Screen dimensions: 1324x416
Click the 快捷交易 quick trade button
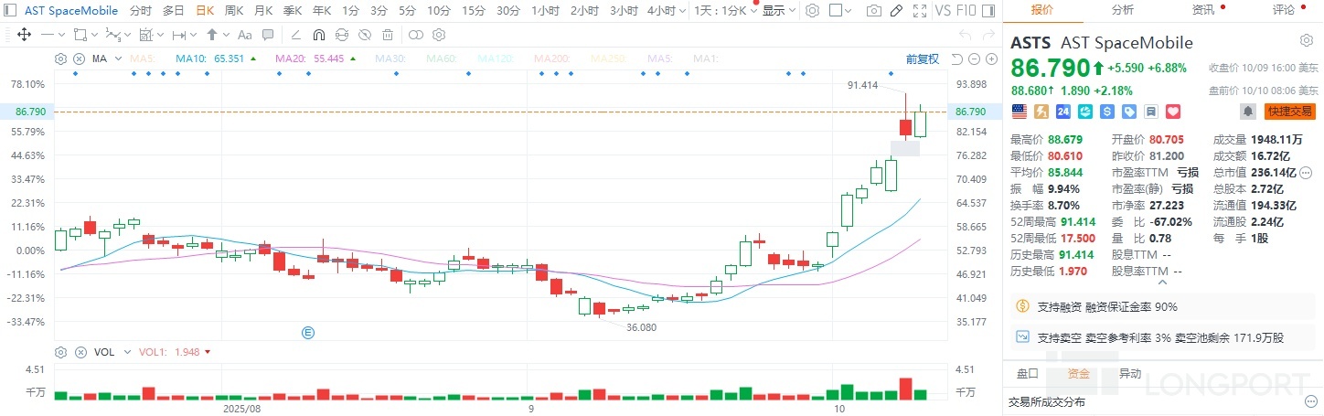[x=1289, y=112]
